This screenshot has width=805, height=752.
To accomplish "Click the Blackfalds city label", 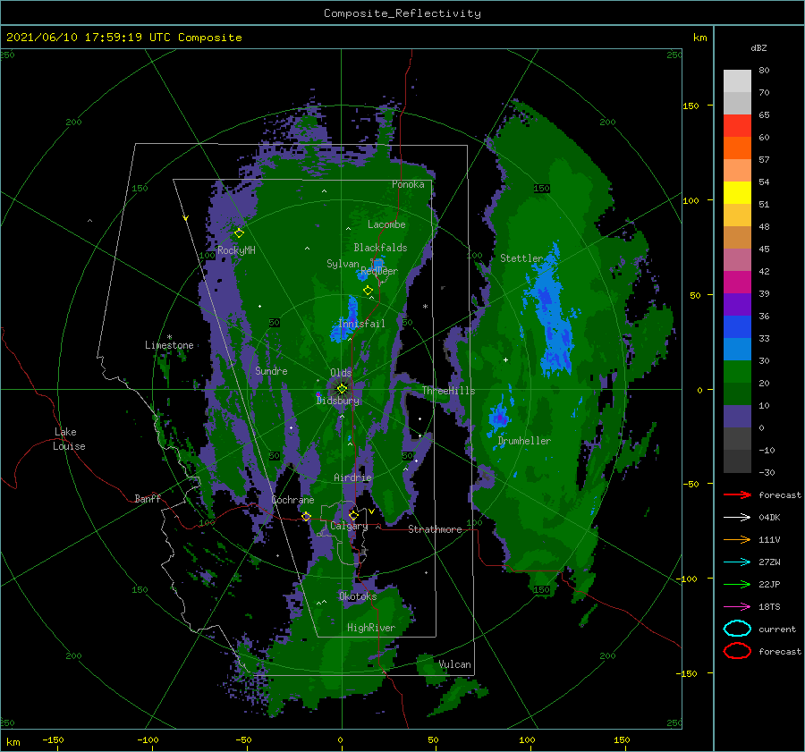I will [380, 248].
